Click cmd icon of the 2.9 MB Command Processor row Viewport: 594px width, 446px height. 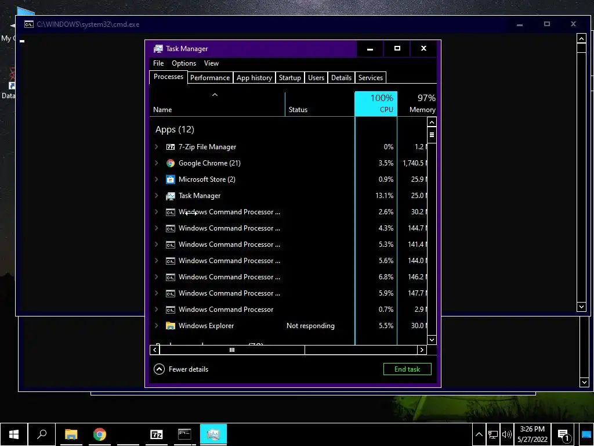171,310
